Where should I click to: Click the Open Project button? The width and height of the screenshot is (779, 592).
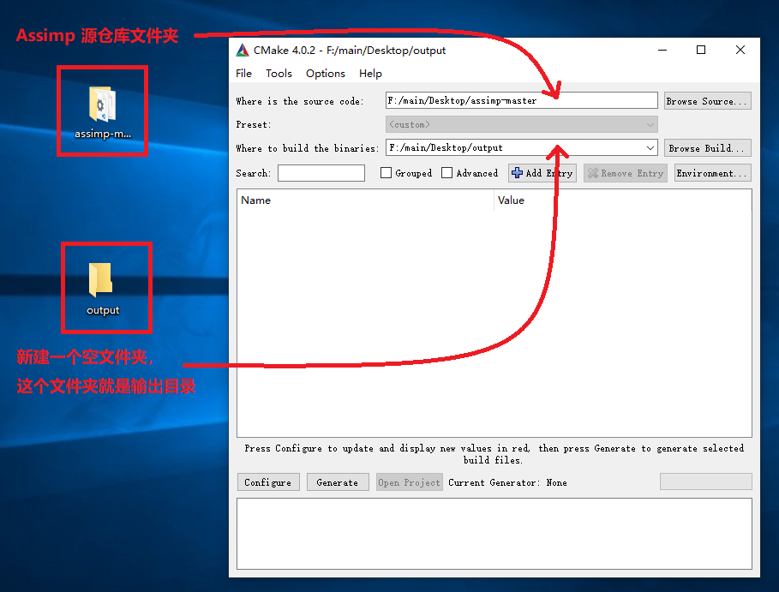[x=409, y=482]
